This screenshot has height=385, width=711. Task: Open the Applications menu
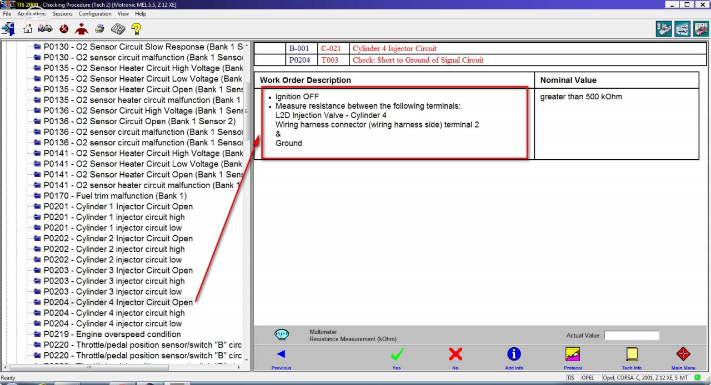pyautogui.click(x=31, y=14)
